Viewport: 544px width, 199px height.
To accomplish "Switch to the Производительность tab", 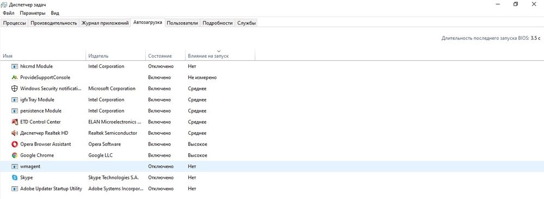I will pos(54,23).
